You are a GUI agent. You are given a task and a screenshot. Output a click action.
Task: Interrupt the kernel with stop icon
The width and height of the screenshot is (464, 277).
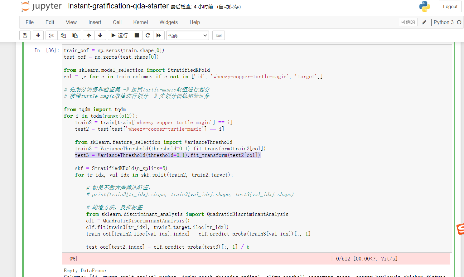point(137,35)
